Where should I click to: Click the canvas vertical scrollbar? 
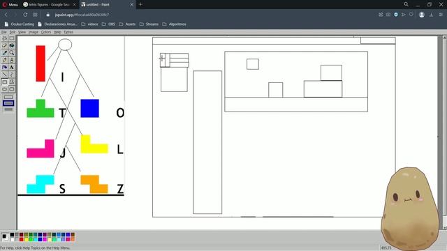click(444, 132)
